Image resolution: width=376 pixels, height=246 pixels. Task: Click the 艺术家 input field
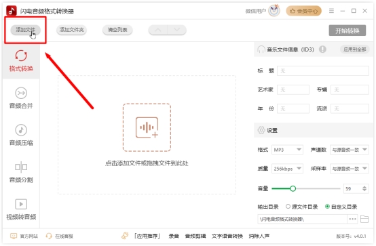tap(293, 90)
